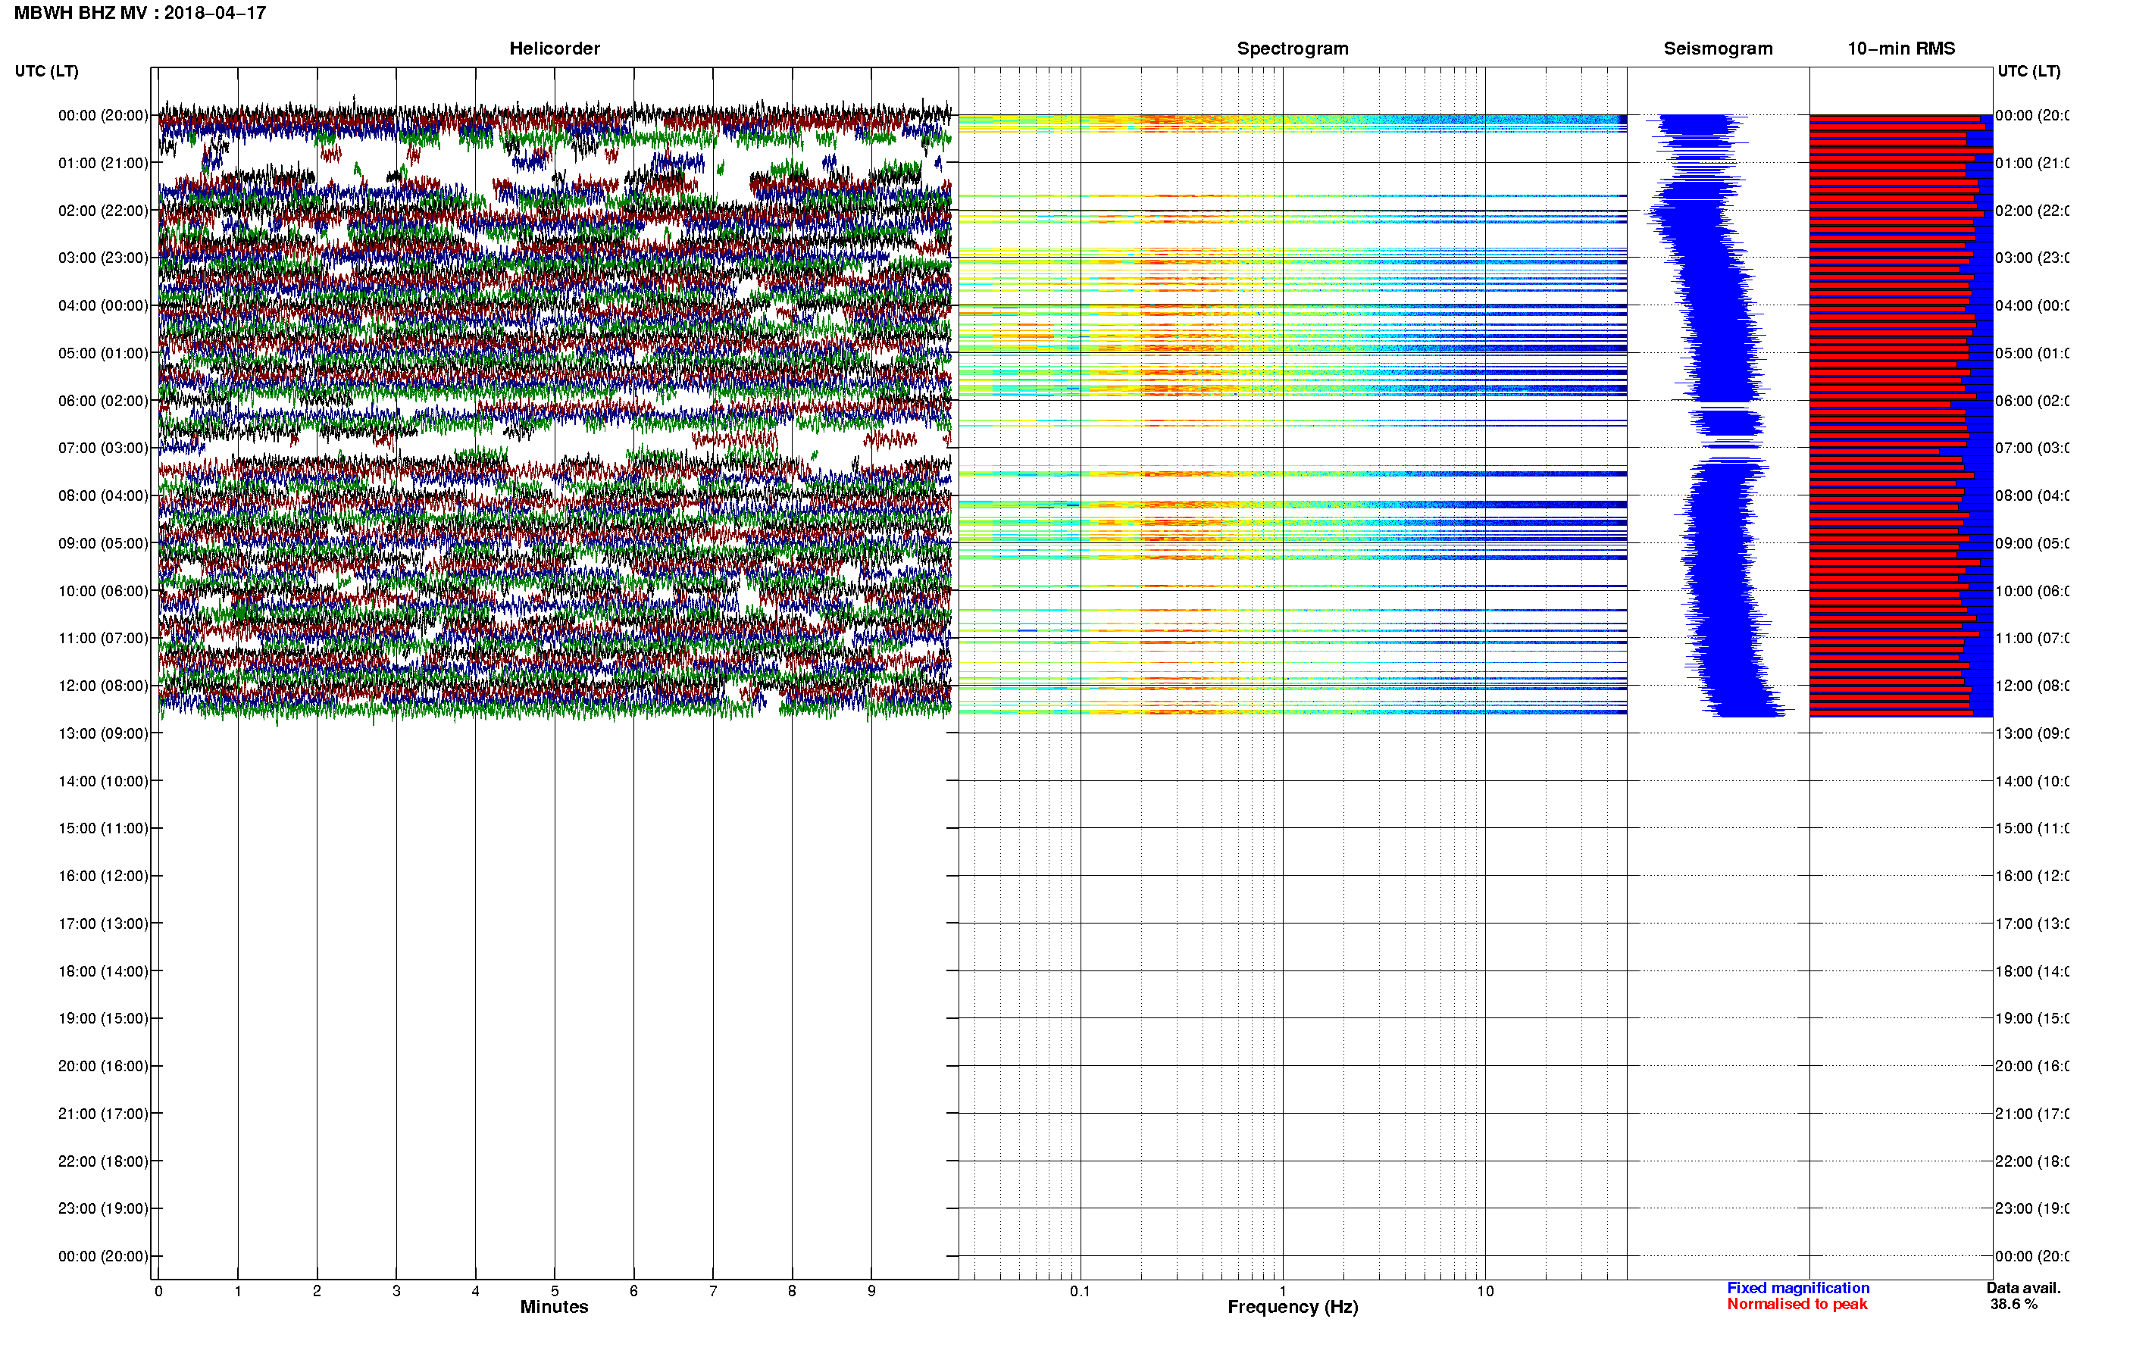The image size is (2155, 1347).
Task: Click the 'Minutes' x-axis label
Action: pos(554,1307)
